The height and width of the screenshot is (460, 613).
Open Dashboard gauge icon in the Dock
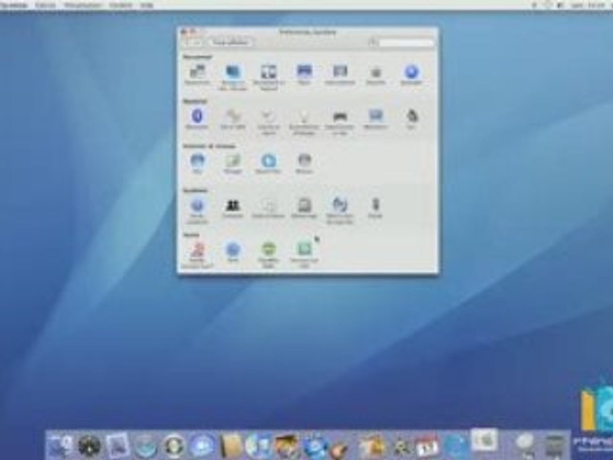89,445
